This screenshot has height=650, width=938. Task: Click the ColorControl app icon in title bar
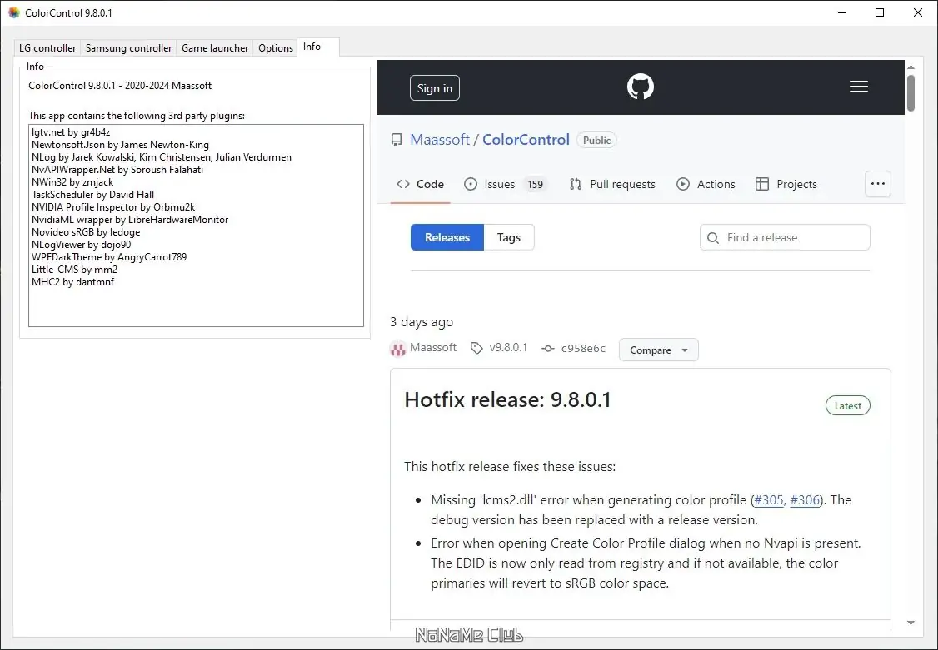pyautogui.click(x=13, y=12)
